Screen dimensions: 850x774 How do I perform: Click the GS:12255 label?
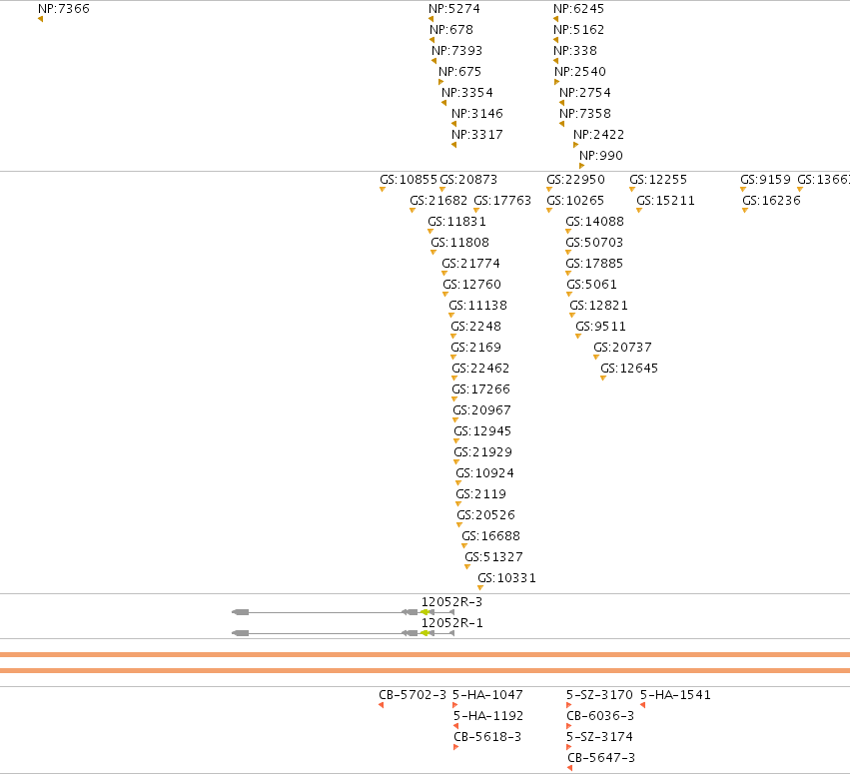[x=658, y=180]
